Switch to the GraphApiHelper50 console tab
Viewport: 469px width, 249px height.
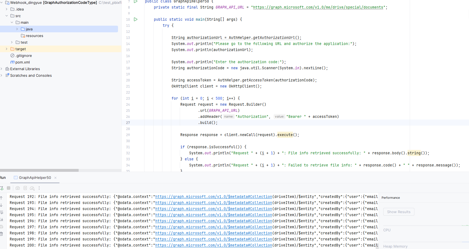34,178
